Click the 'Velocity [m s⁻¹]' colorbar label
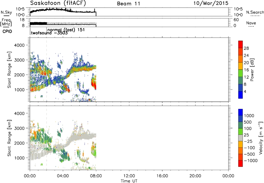The image size is (264, 183). coord(260,138)
